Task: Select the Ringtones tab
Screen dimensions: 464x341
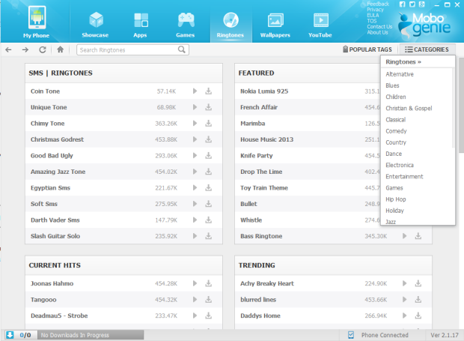Action: (231, 25)
